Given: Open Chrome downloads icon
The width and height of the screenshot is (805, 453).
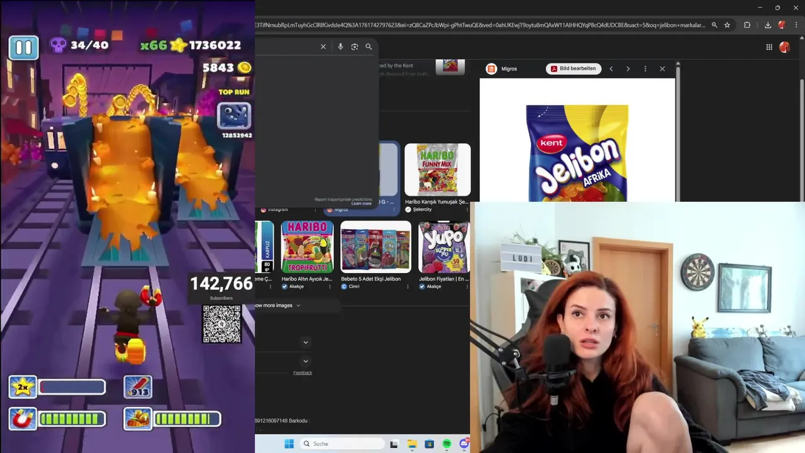Looking at the screenshot, I should point(768,25).
